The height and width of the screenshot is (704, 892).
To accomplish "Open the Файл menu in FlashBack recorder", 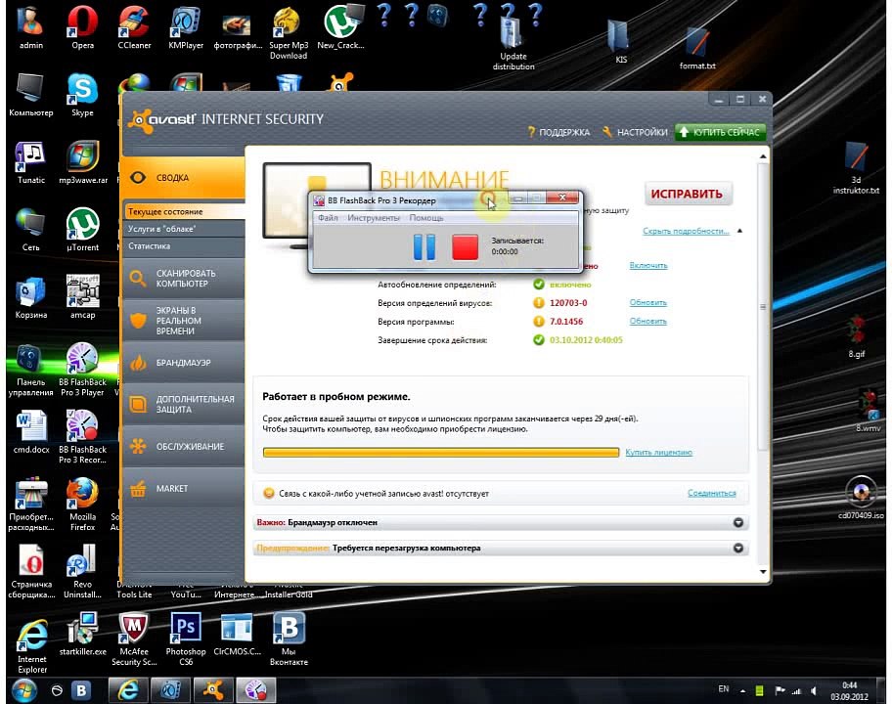I will (x=328, y=218).
